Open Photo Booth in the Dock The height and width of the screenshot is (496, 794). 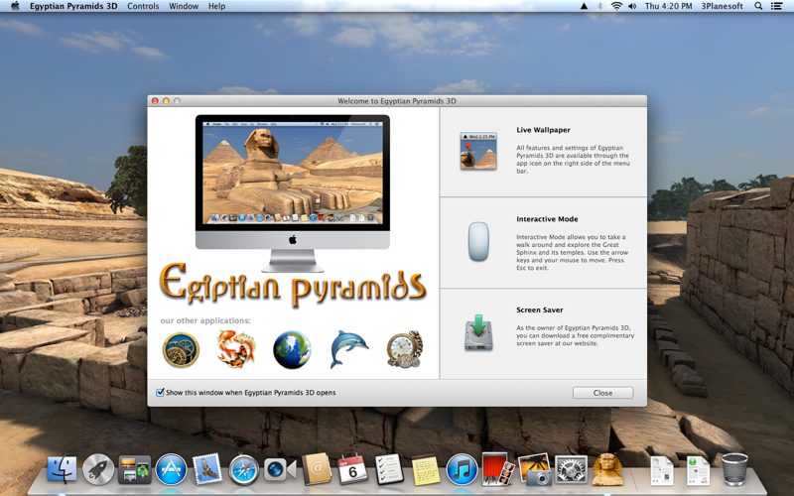click(498, 469)
